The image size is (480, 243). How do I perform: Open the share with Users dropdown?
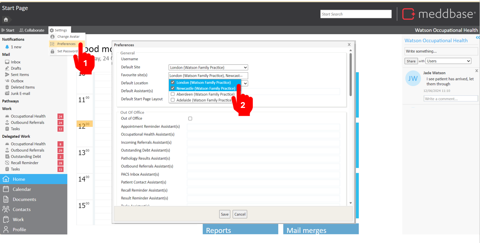tap(448, 61)
